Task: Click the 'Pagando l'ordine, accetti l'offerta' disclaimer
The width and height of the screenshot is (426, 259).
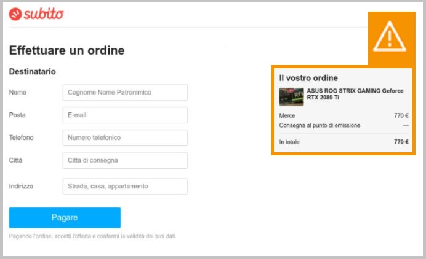Action: [92, 236]
